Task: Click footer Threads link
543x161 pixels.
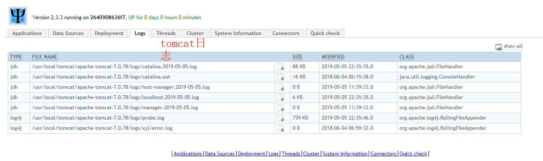Action: (x=291, y=154)
